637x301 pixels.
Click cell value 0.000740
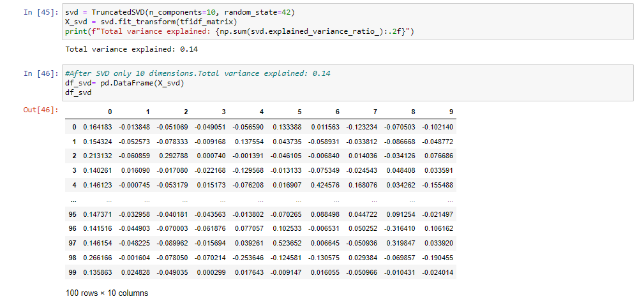tap(211, 157)
